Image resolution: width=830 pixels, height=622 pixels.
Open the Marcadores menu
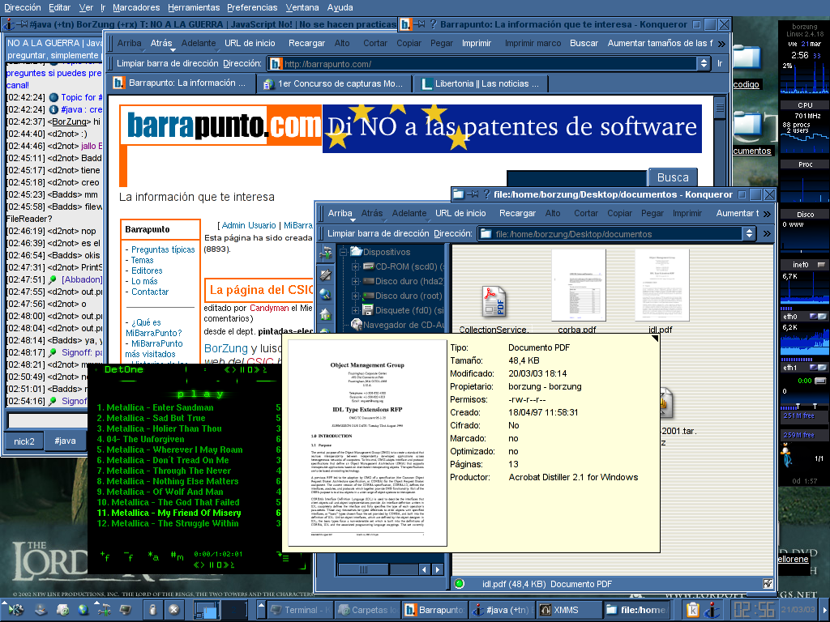136,7
